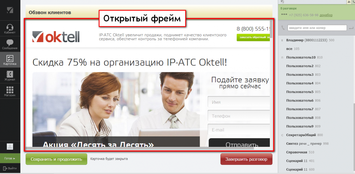Click the user avatar in sidebar
355x174 pixels.
point(10,146)
